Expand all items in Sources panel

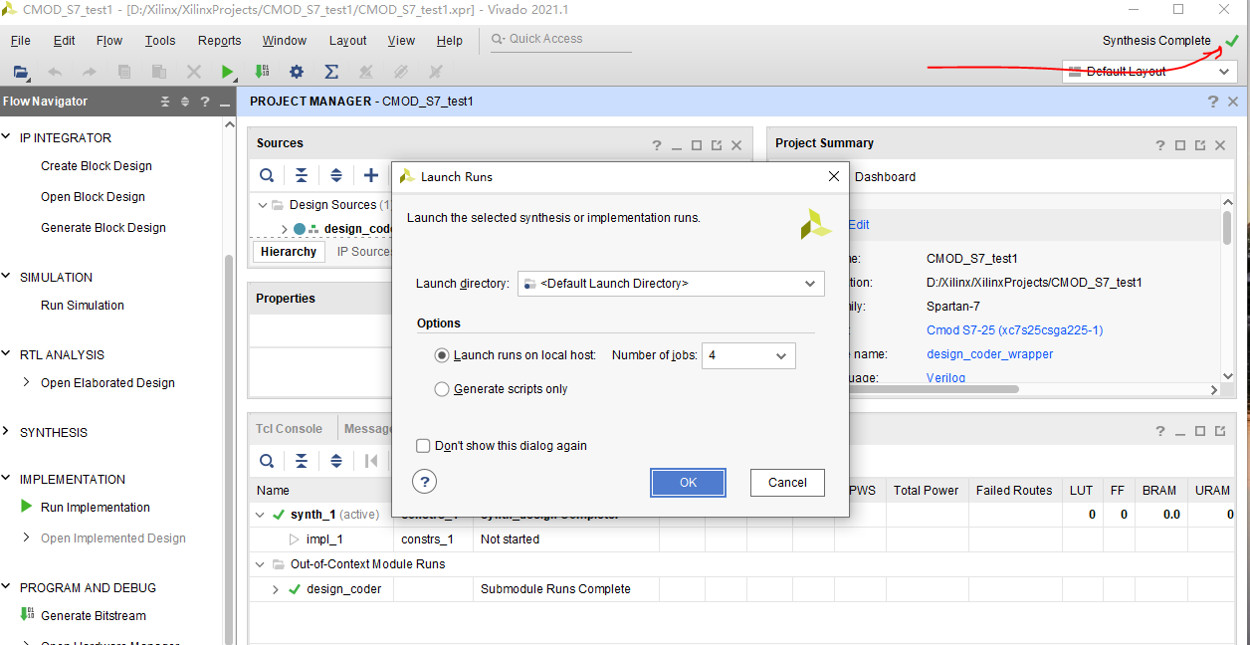pyautogui.click(x=336, y=175)
